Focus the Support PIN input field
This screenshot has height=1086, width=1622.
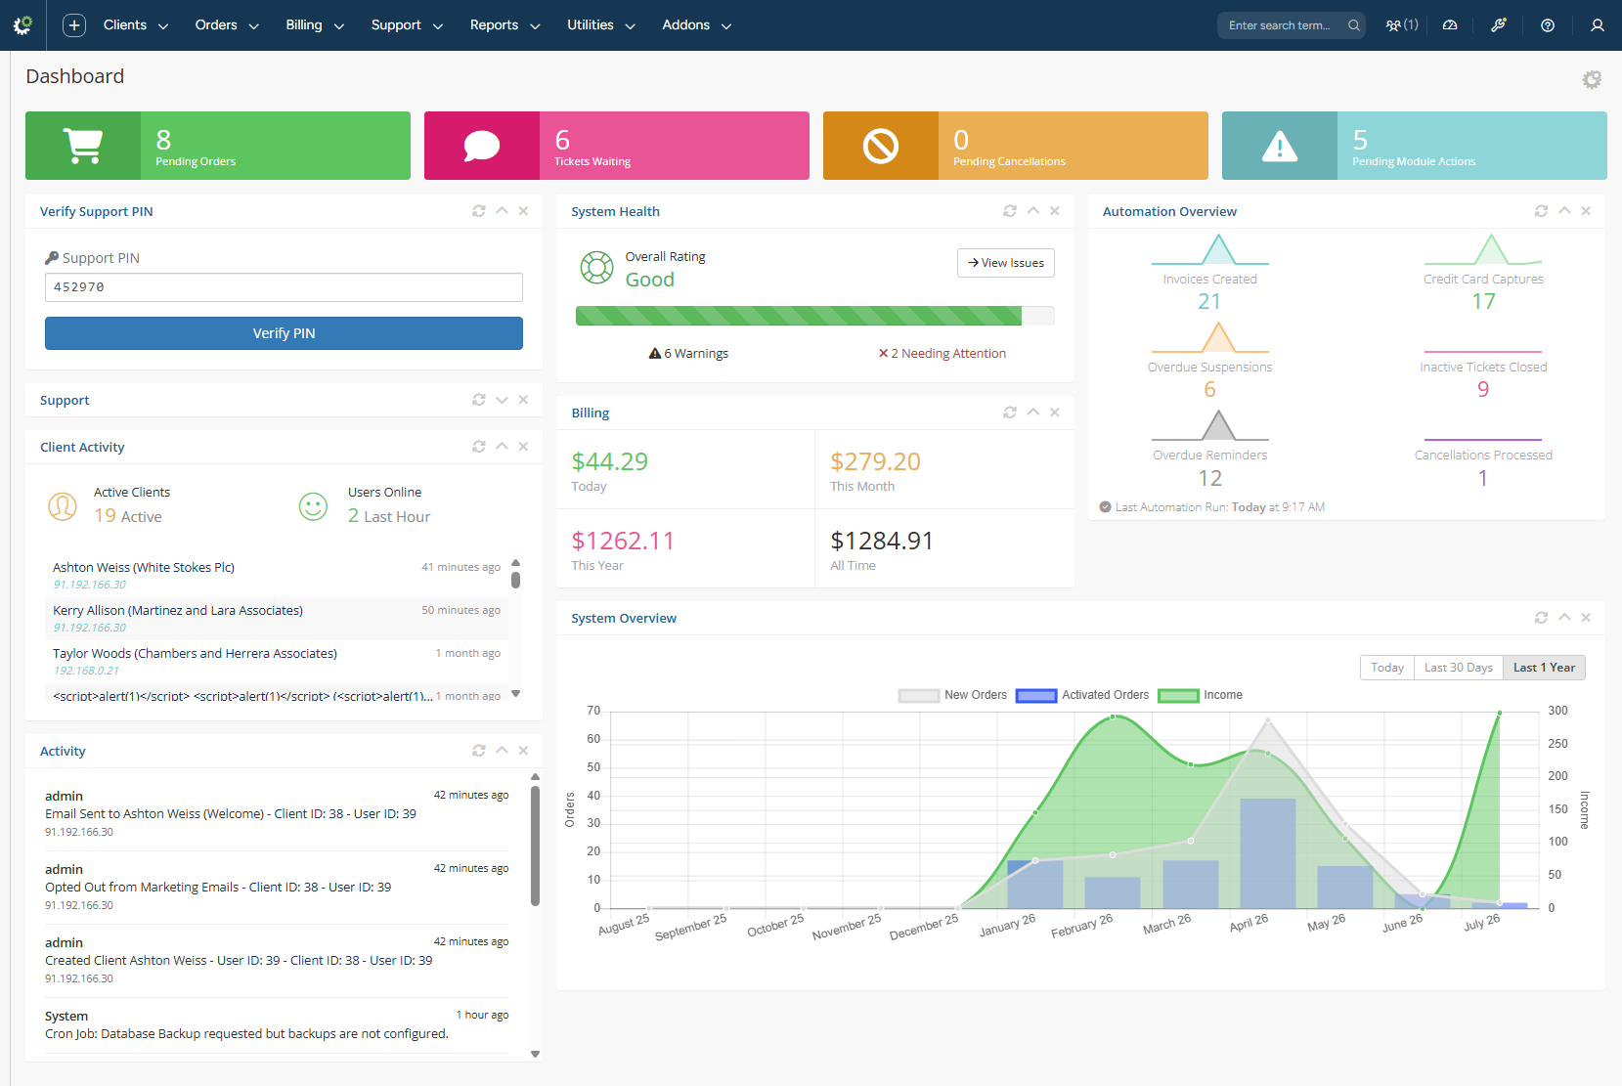(x=284, y=287)
